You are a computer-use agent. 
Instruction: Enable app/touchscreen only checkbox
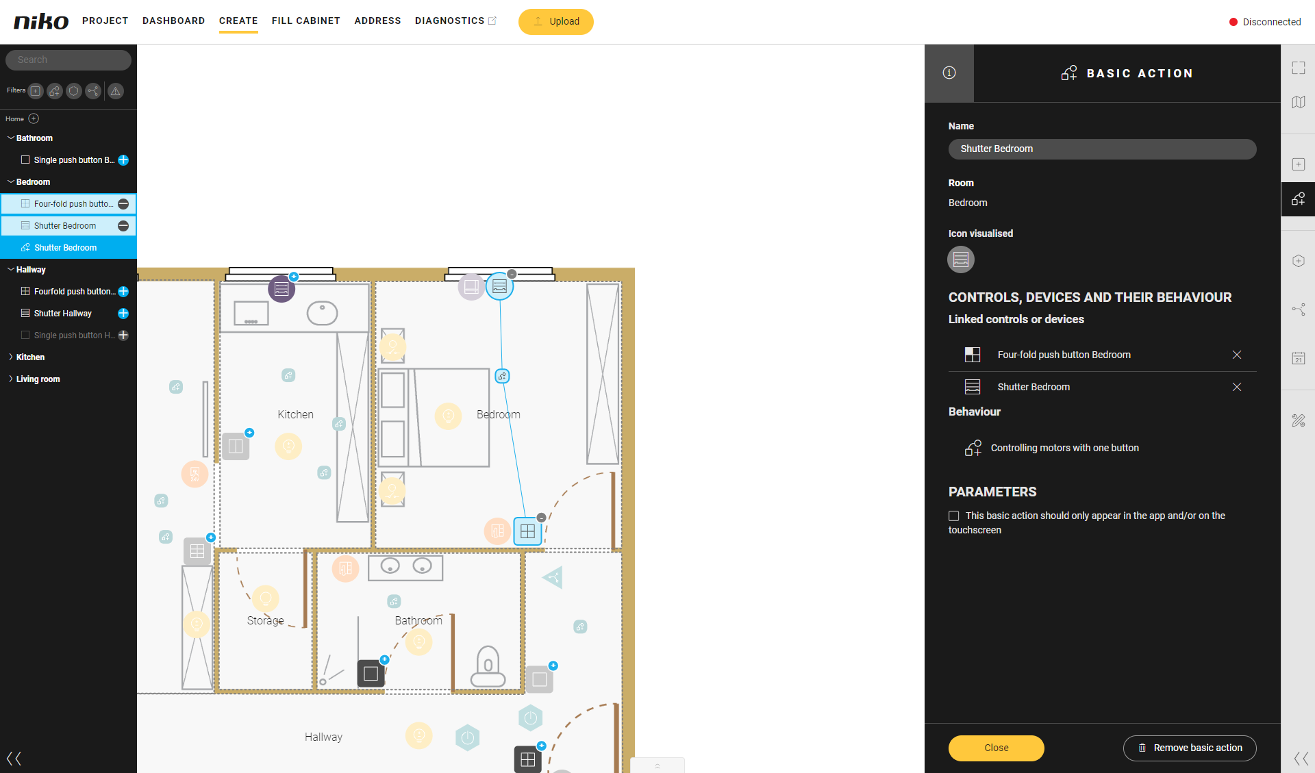(x=953, y=516)
